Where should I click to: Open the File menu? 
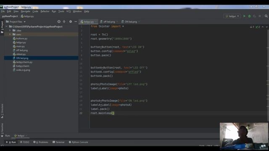pyautogui.click(x=3, y=11)
